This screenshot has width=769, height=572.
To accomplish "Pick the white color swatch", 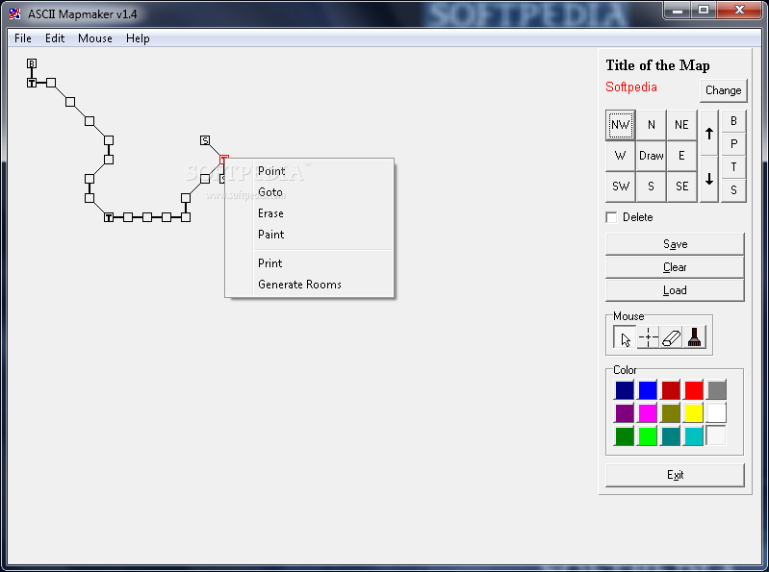I will [716, 413].
